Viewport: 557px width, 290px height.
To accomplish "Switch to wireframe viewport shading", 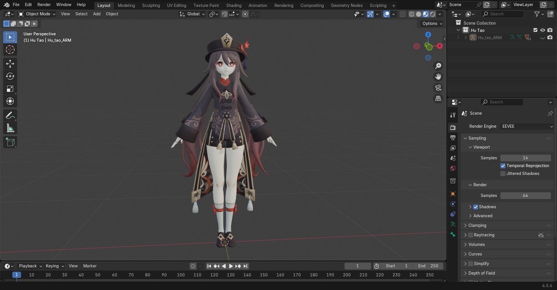I will click(x=412, y=14).
